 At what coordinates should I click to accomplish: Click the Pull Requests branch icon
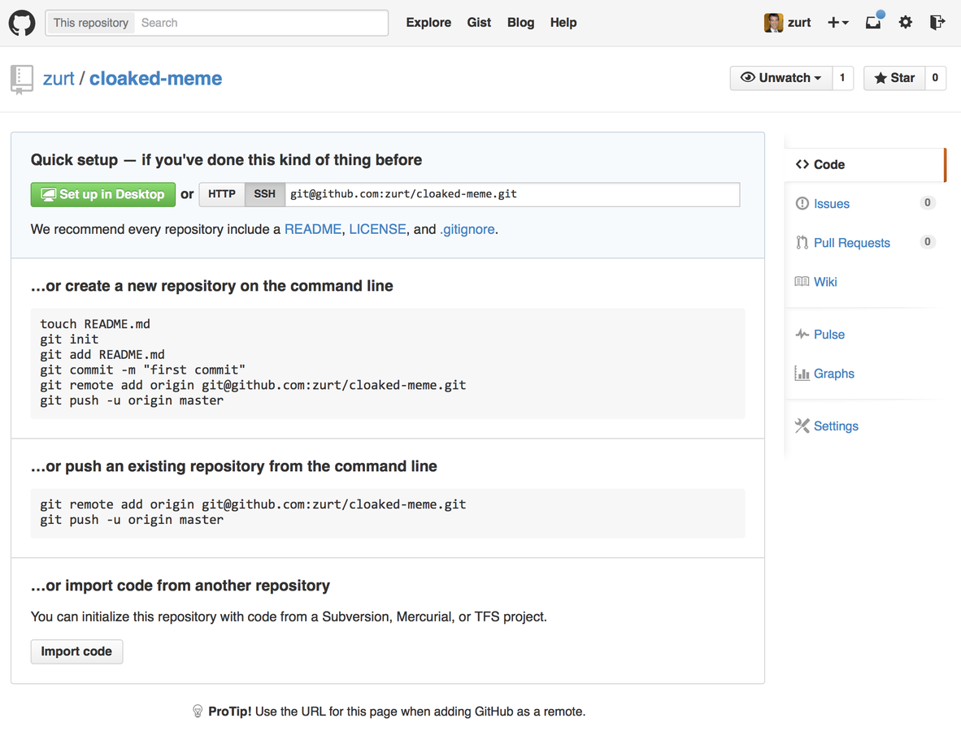point(802,242)
